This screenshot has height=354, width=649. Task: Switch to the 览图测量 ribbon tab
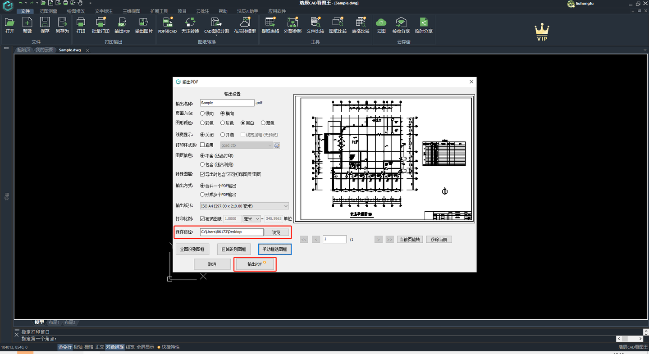[x=48, y=11]
